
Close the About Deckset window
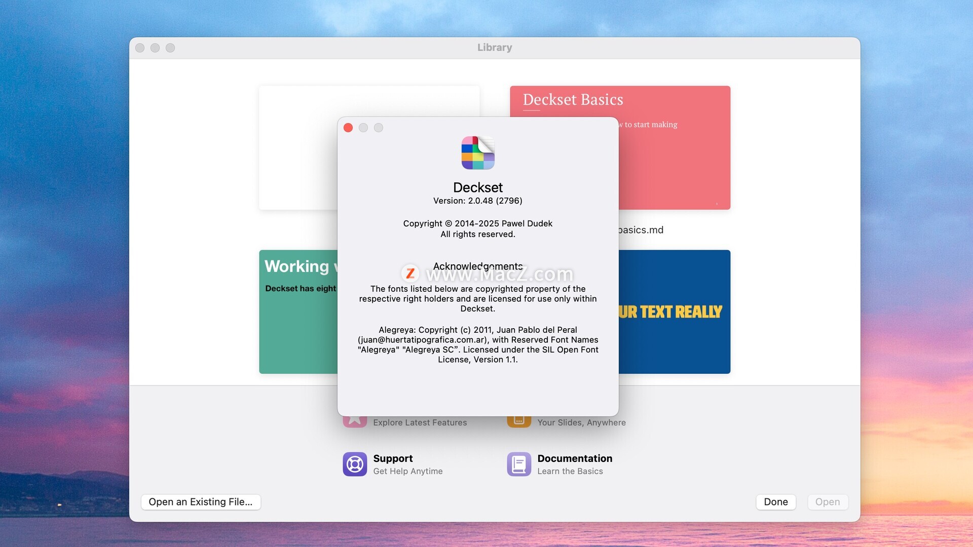(x=348, y=128)
